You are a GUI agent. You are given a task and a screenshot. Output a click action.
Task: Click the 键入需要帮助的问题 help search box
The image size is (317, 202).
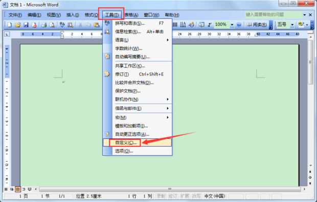[274, 14]
